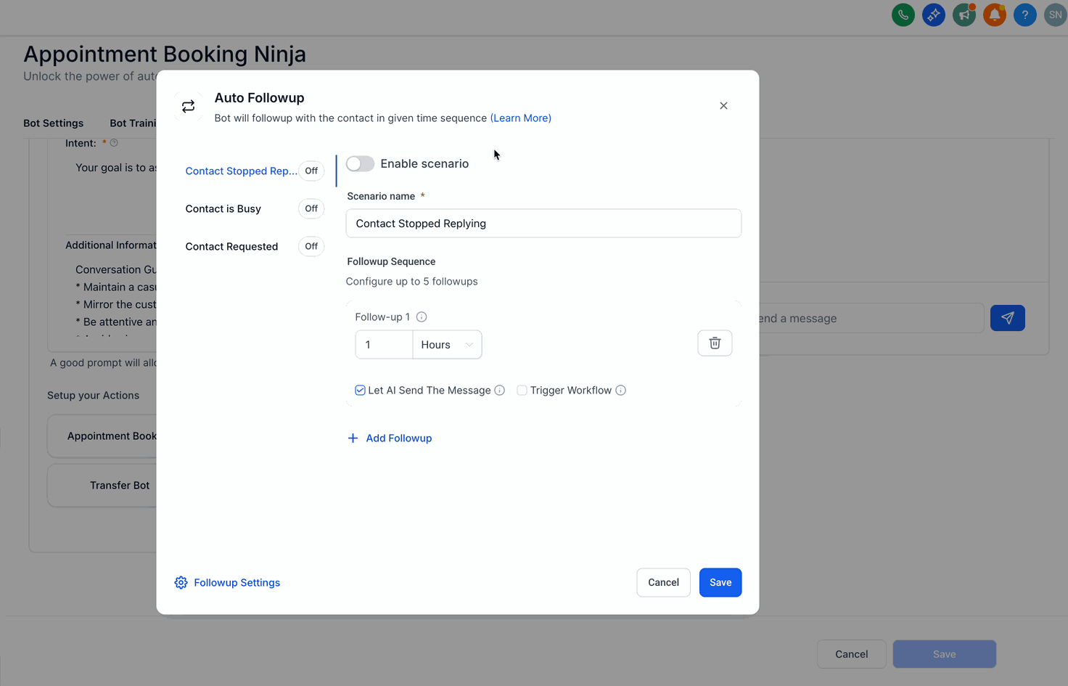Toggle the Enable scenario switch
1068x686 pixels.
360,164
